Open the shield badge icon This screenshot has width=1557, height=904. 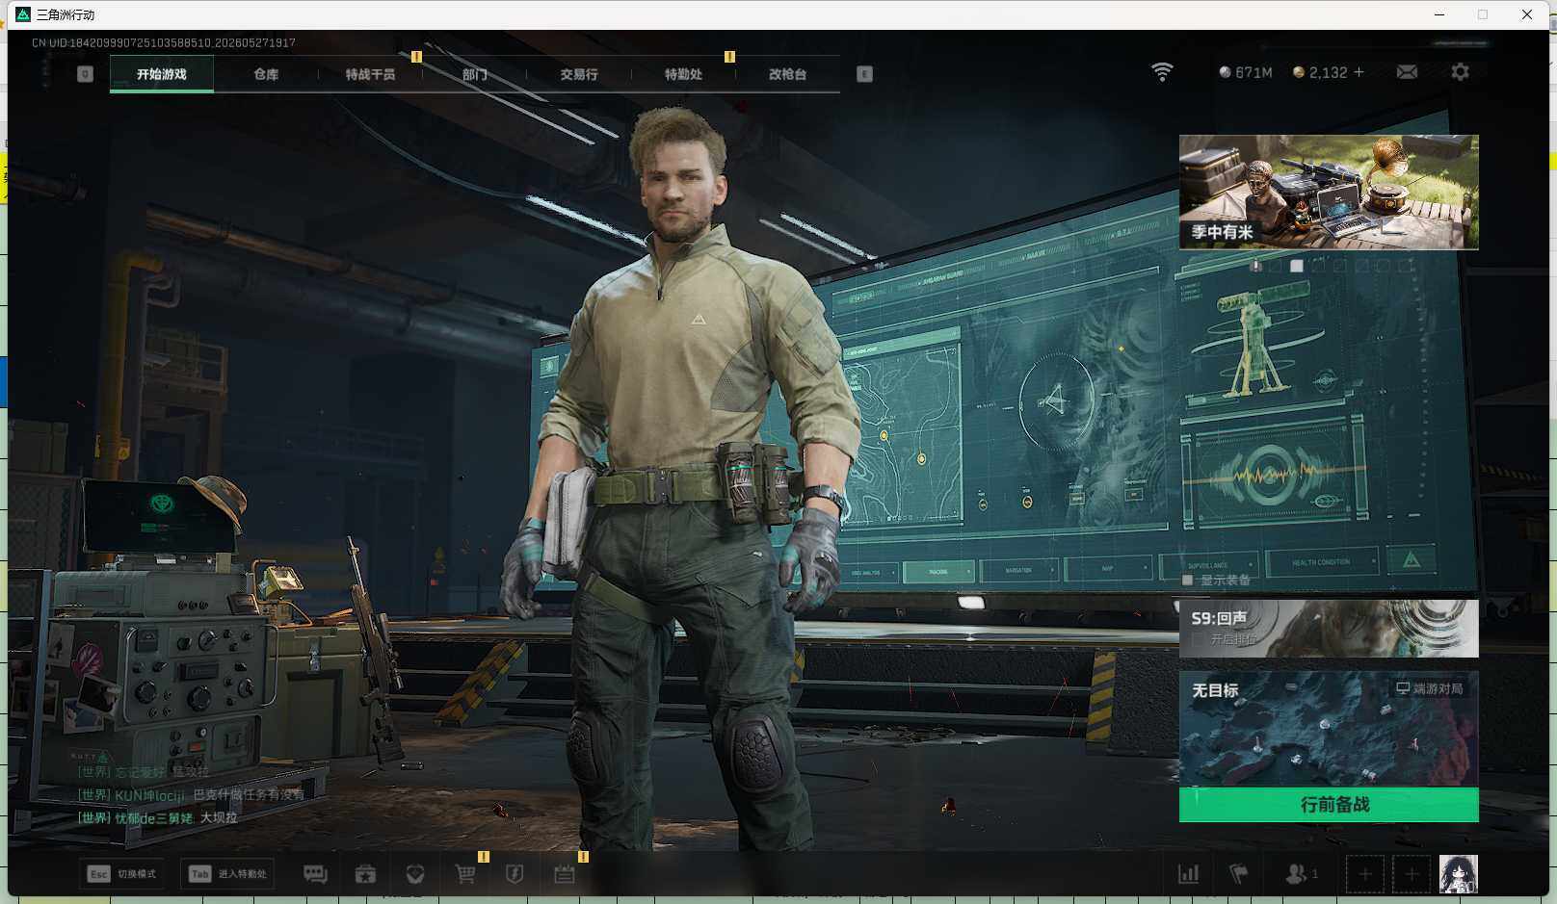pyautogui.click(x=515, y=873)
